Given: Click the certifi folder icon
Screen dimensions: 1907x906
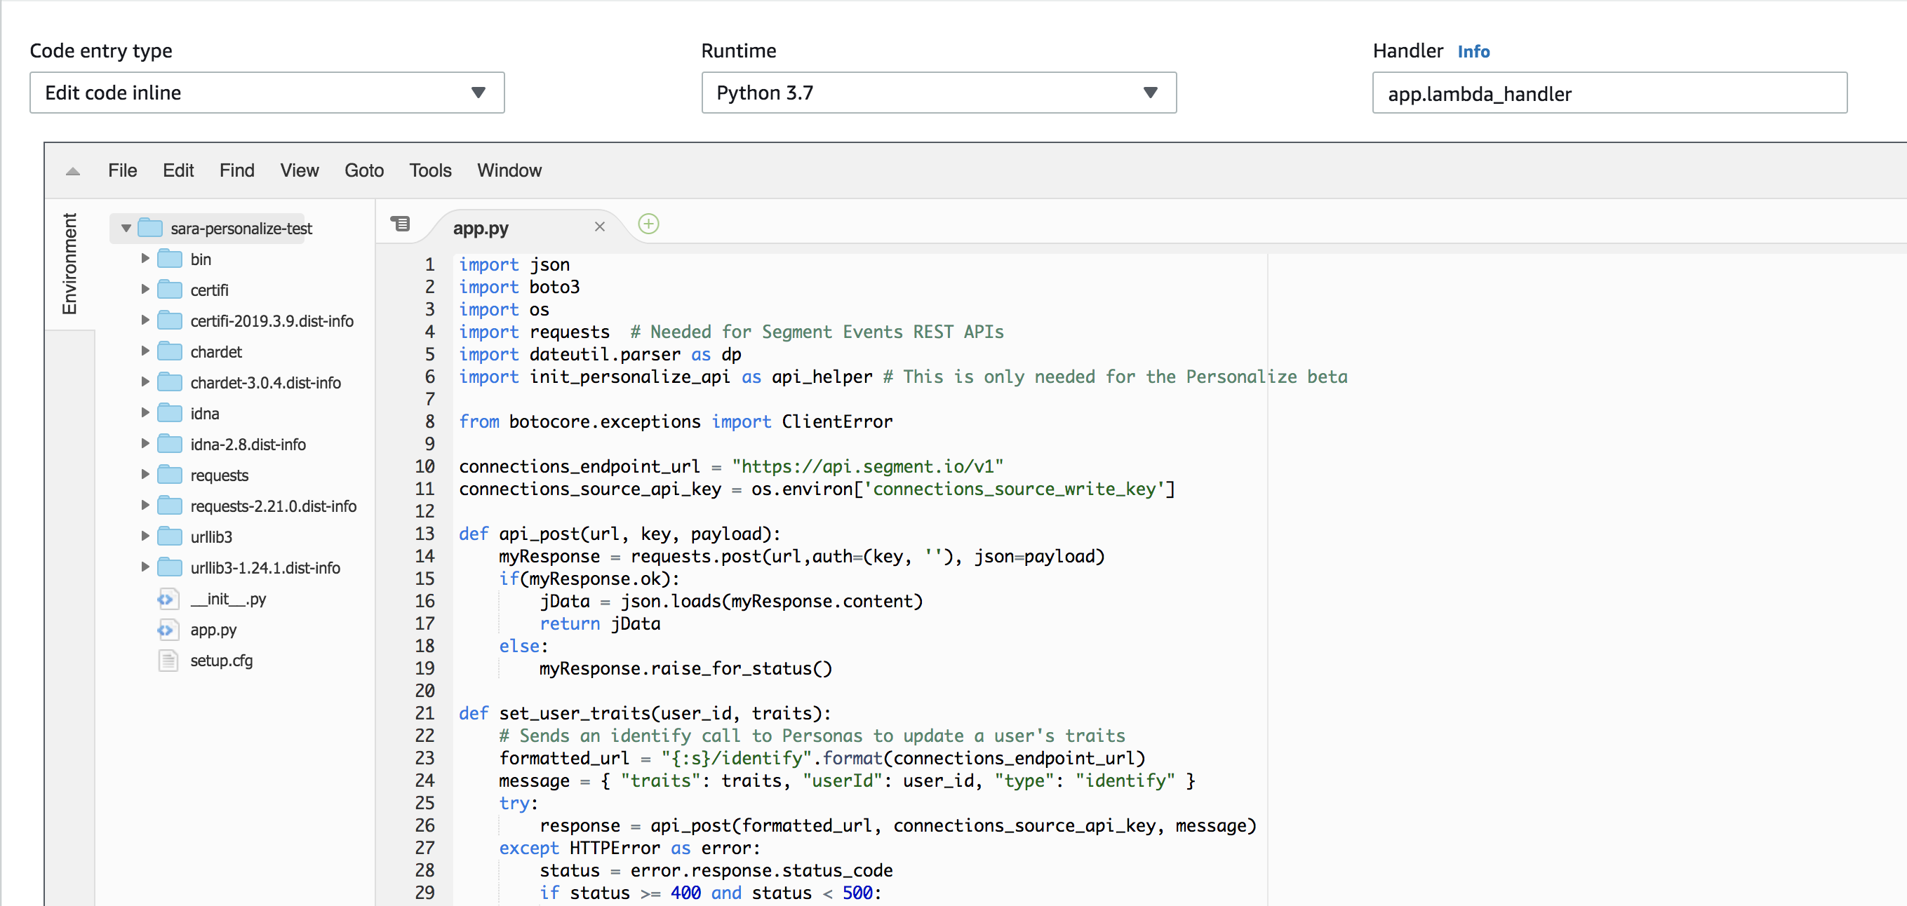Looking at the screenshot, I should [x=170, y=289].
